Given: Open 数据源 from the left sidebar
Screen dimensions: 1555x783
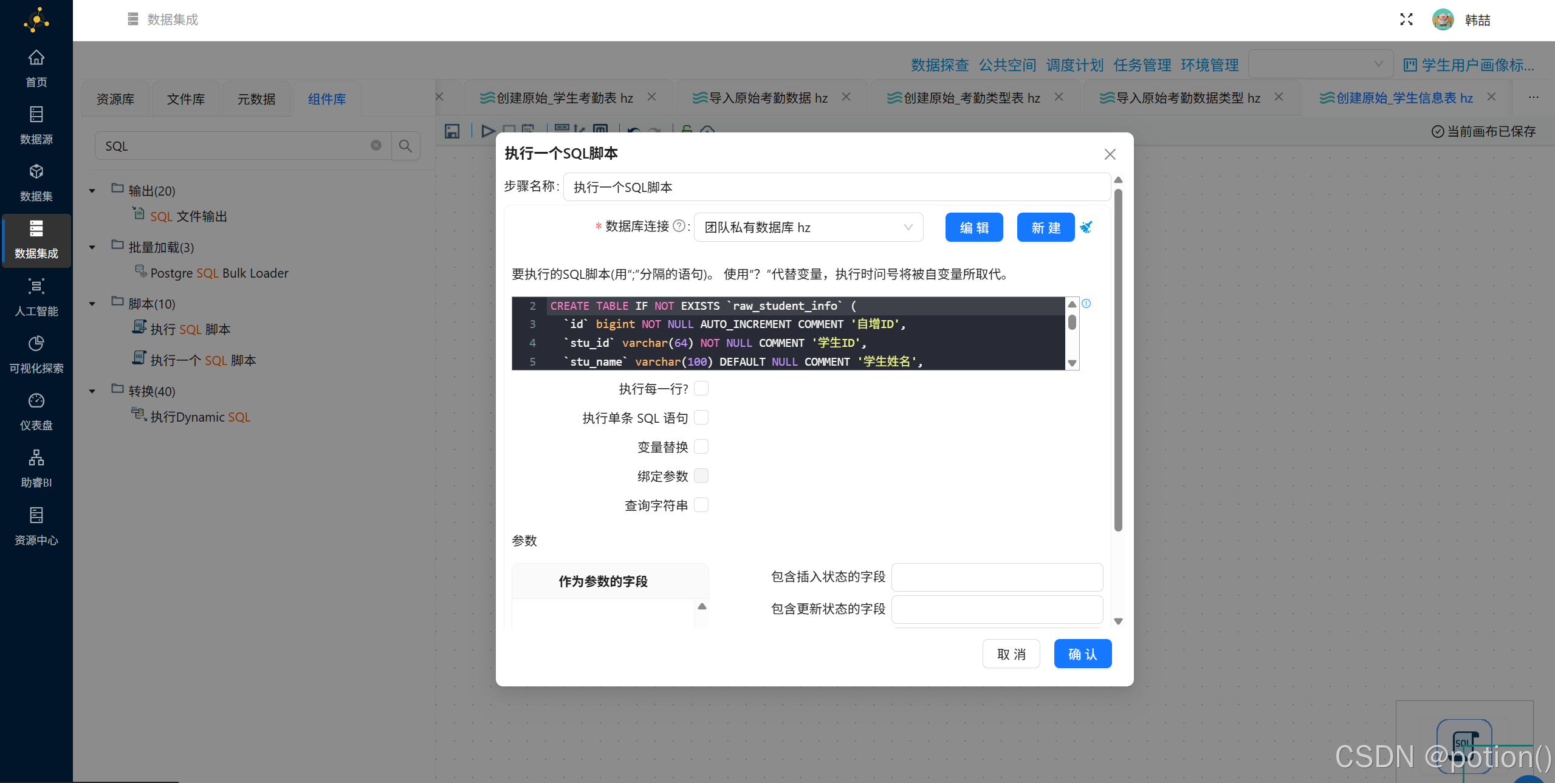Looking at the screenshot, I should pyautogui.click(x=36, y=126).
